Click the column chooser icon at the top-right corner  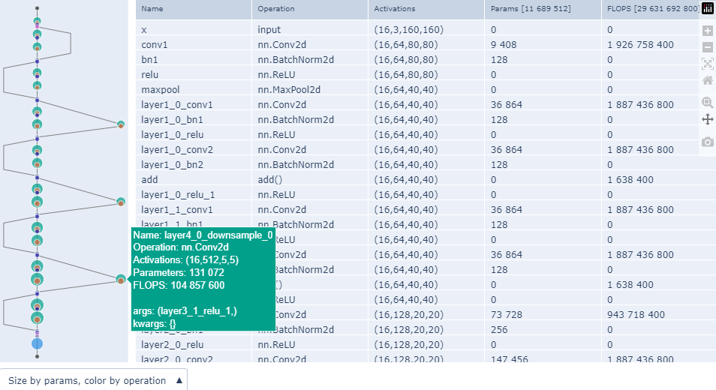(707, 9)
